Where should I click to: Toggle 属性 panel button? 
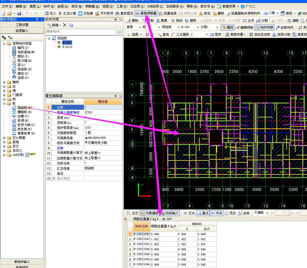coord(227,27)
